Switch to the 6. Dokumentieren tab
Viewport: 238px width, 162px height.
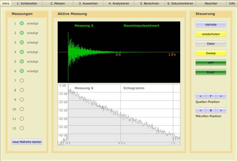(180, 4)
